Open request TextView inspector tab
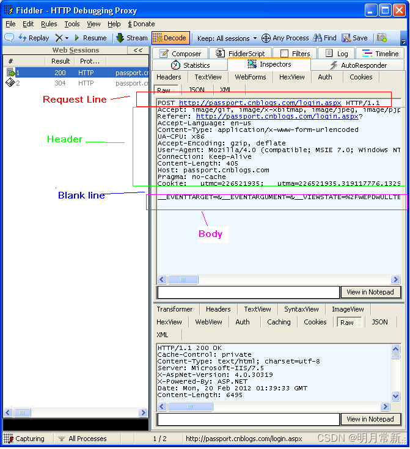Image resolution: width=410 pixels, height=449 pixels. (208, 77)
